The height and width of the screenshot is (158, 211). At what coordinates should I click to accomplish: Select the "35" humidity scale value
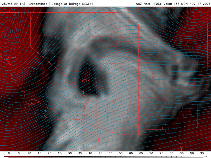click(x=80, y=153)
